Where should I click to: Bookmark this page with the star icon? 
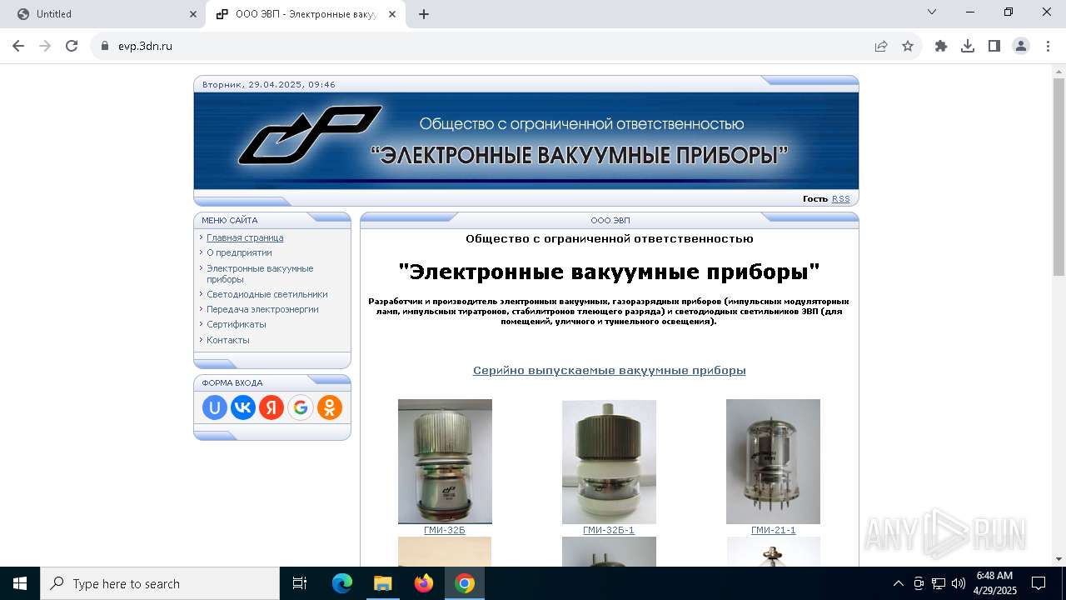(x=908, y=46)
